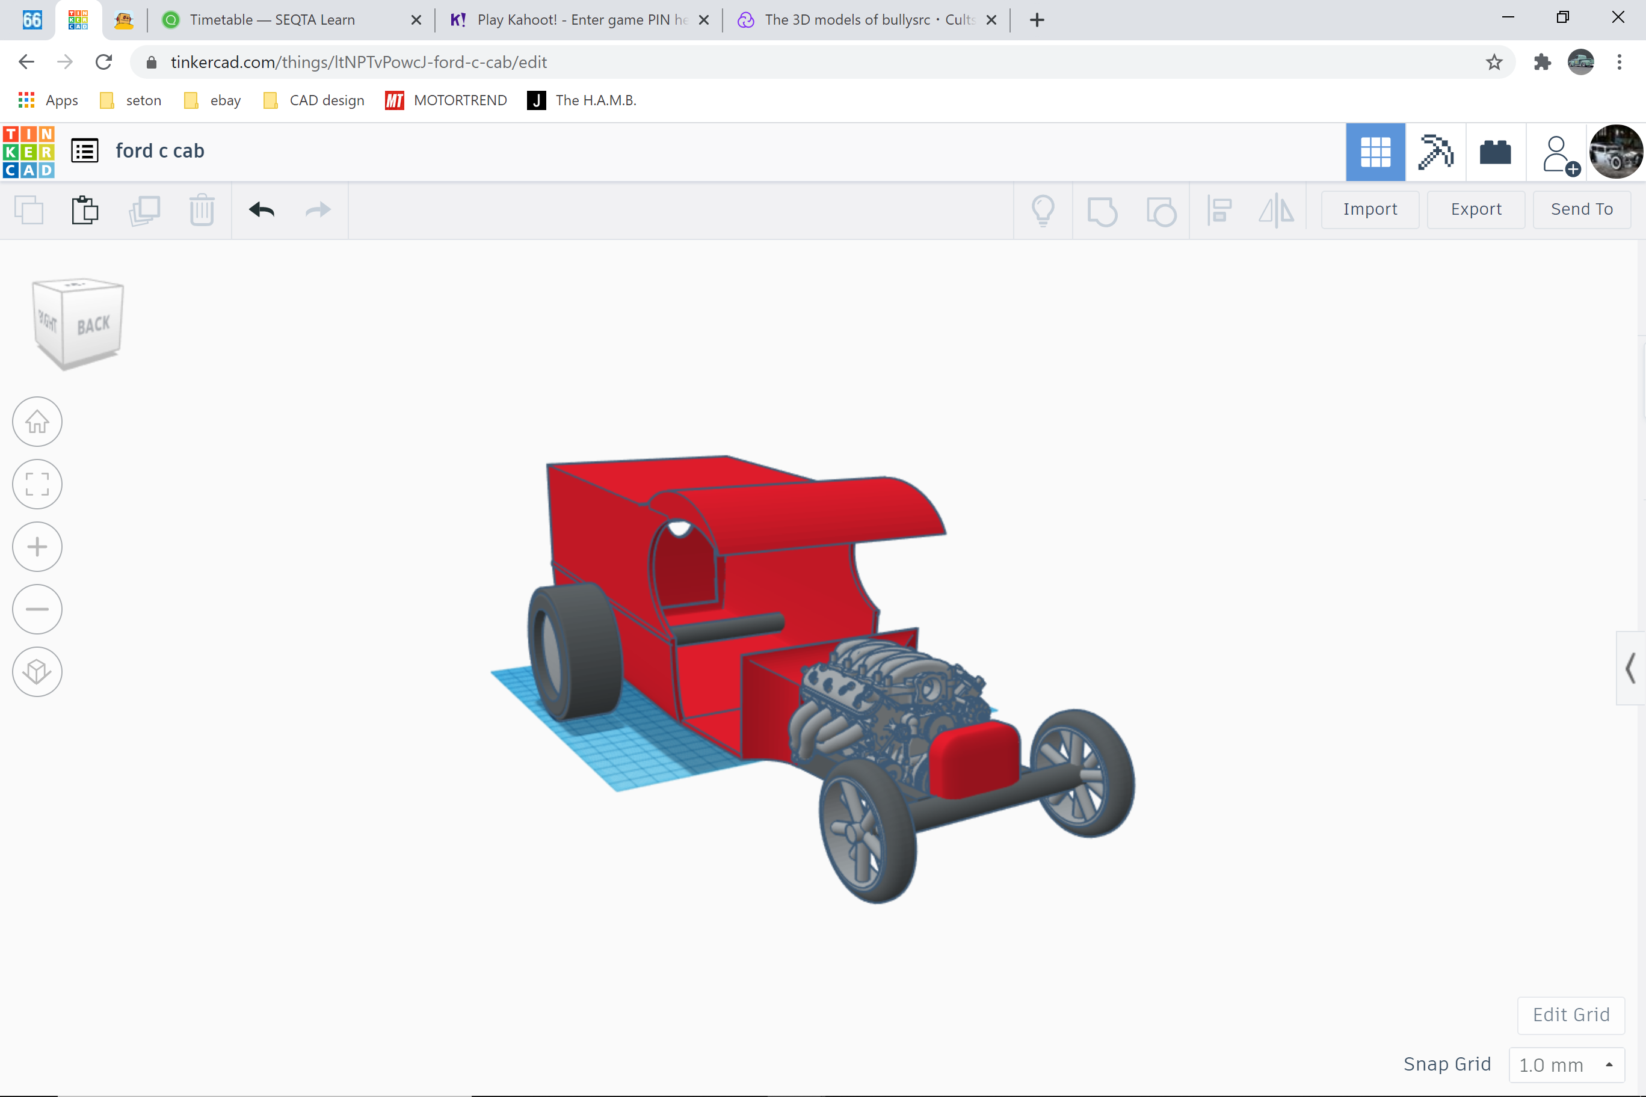
Task: Open the MOTORTREND bookmark
Action: 446,100
